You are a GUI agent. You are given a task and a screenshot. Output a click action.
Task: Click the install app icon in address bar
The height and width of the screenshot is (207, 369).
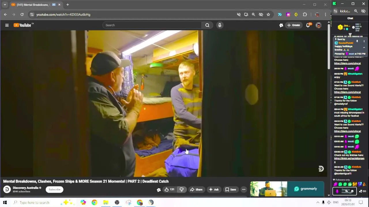click(x=246, y=14)
